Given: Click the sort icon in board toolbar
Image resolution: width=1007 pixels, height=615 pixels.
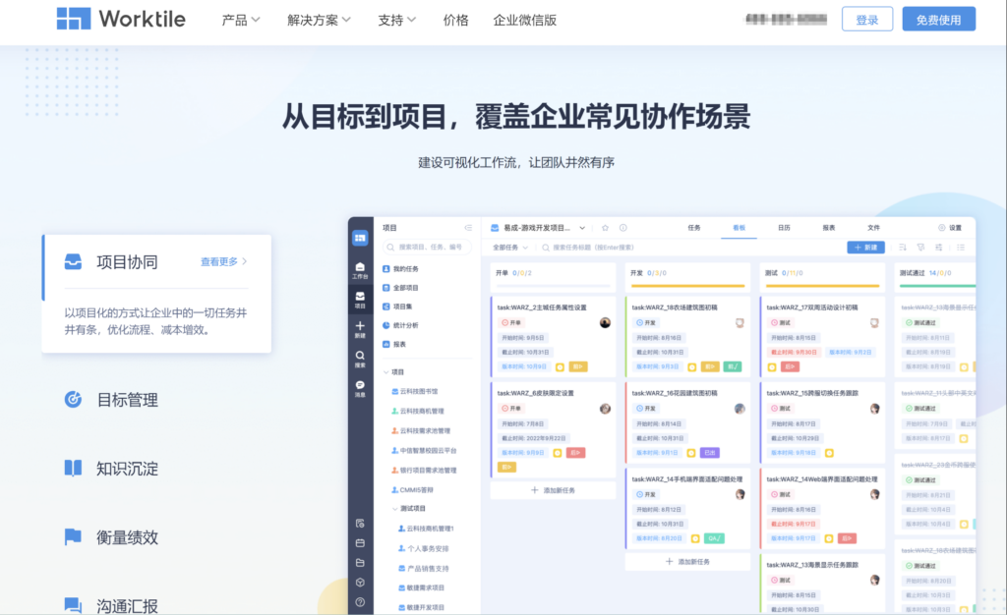Looking at the screenshot, I should (903, 248).
